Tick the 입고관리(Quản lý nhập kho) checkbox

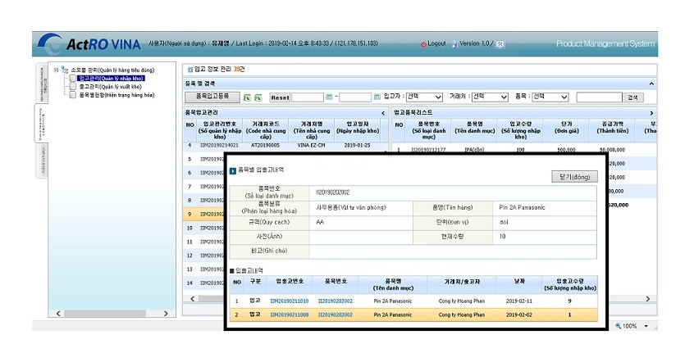72,79
